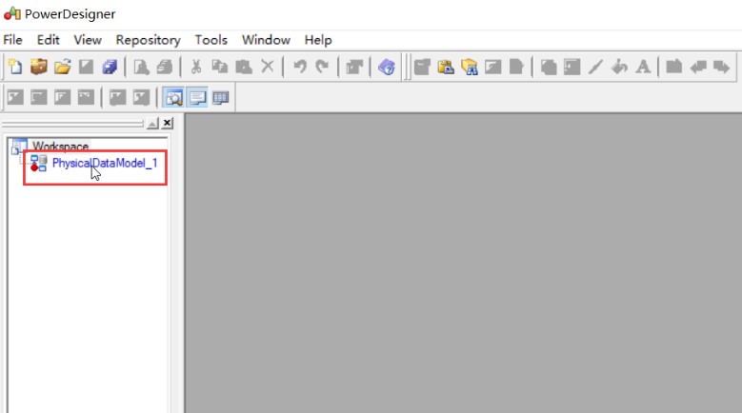Click the Workspace node icon
Viewport: 742px width, 413px height.
coord(19,146)
